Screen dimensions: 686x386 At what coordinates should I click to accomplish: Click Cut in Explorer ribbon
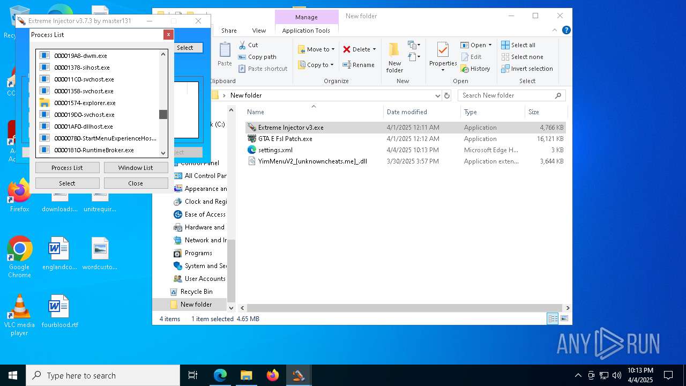248,45
